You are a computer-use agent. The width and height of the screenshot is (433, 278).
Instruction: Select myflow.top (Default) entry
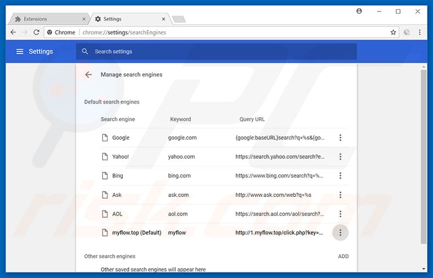point(136,233)
